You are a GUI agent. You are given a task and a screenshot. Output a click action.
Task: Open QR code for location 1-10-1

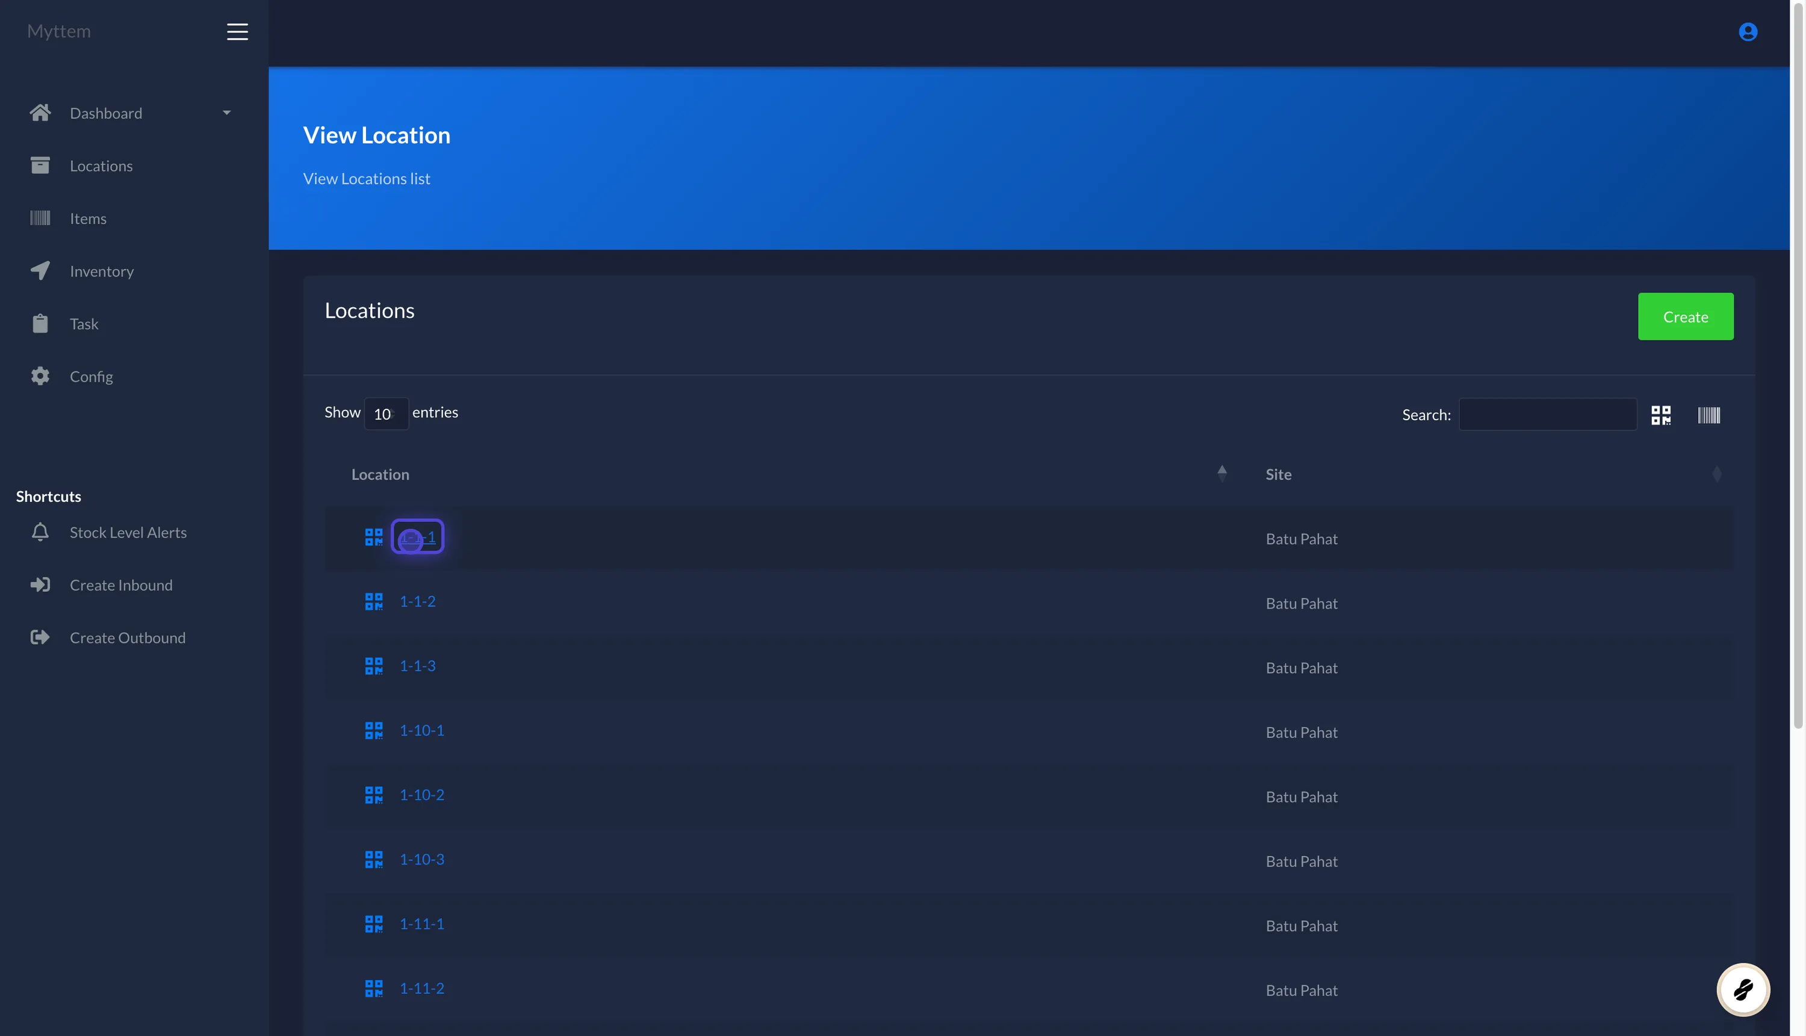(x=374, y=731)
